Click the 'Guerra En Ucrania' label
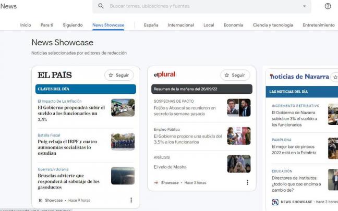The image size is (338, 211). pos(53,169)
